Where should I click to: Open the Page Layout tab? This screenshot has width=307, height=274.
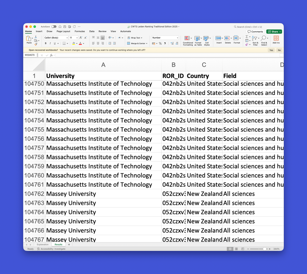click(x=63, y=31)
